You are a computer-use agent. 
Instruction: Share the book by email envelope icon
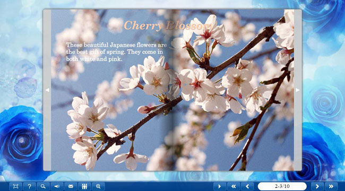(x=71, y=186)
